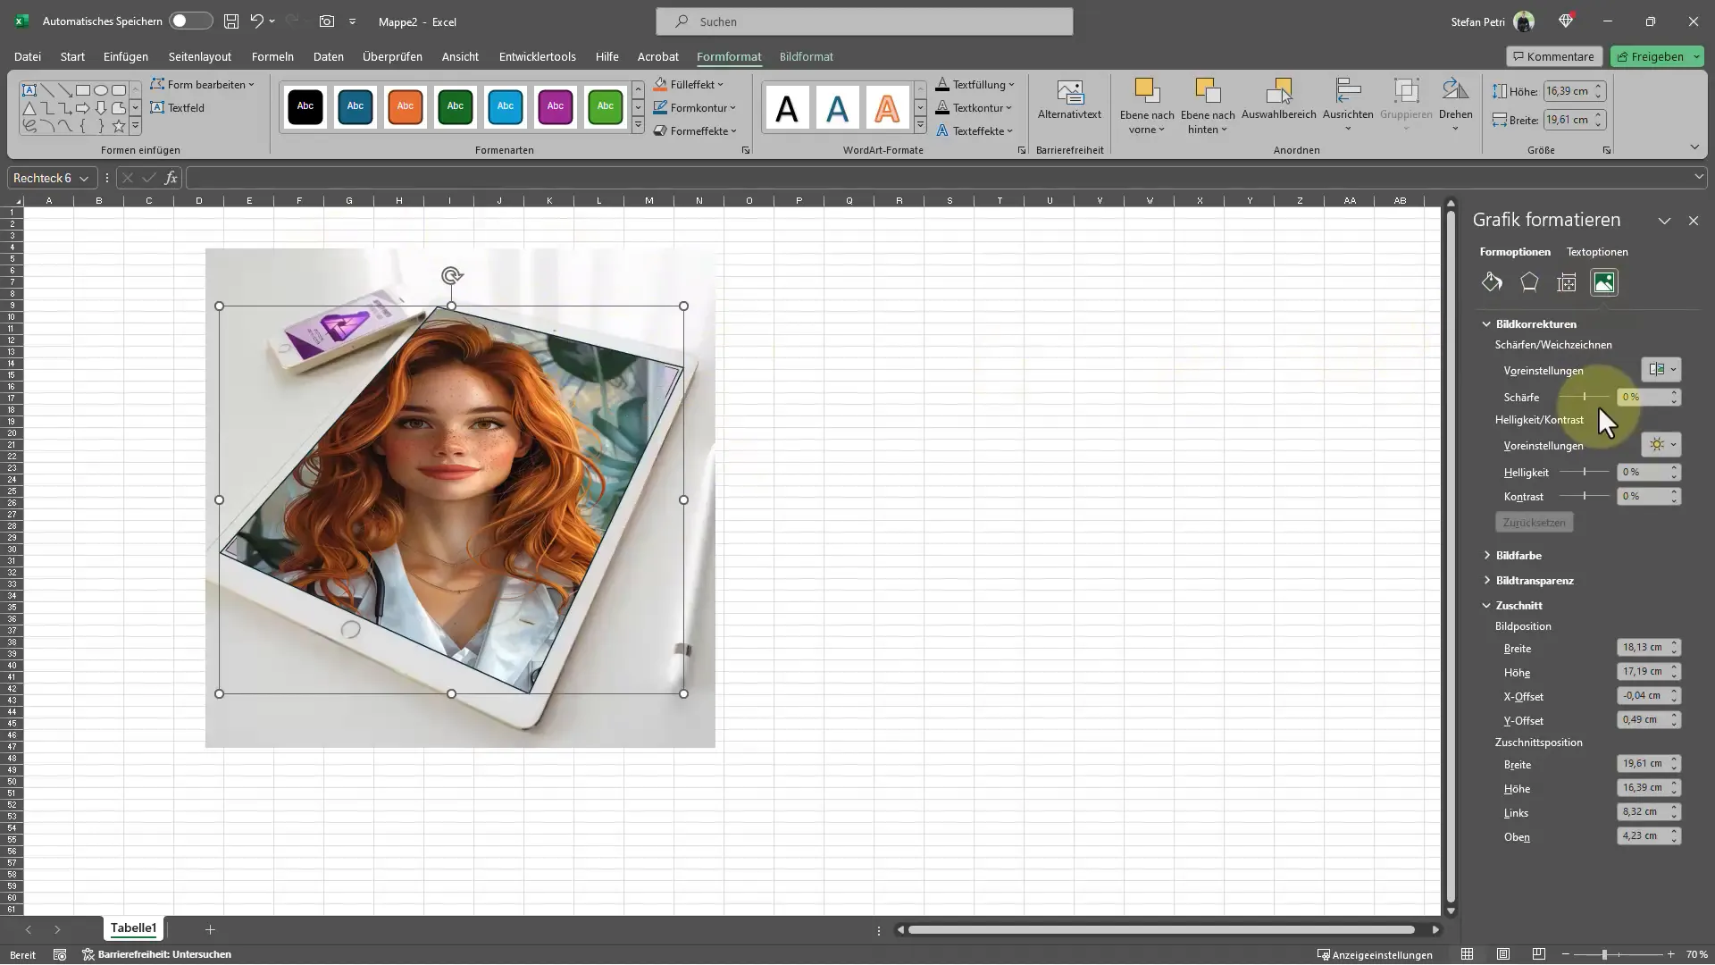Switch to Normal view icon in status bar
Viewport: 1715px width, 965px height.
1467,954
